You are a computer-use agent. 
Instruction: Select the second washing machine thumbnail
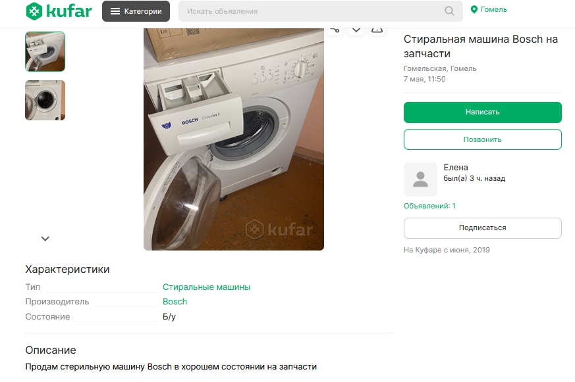[x=45, y=100]
